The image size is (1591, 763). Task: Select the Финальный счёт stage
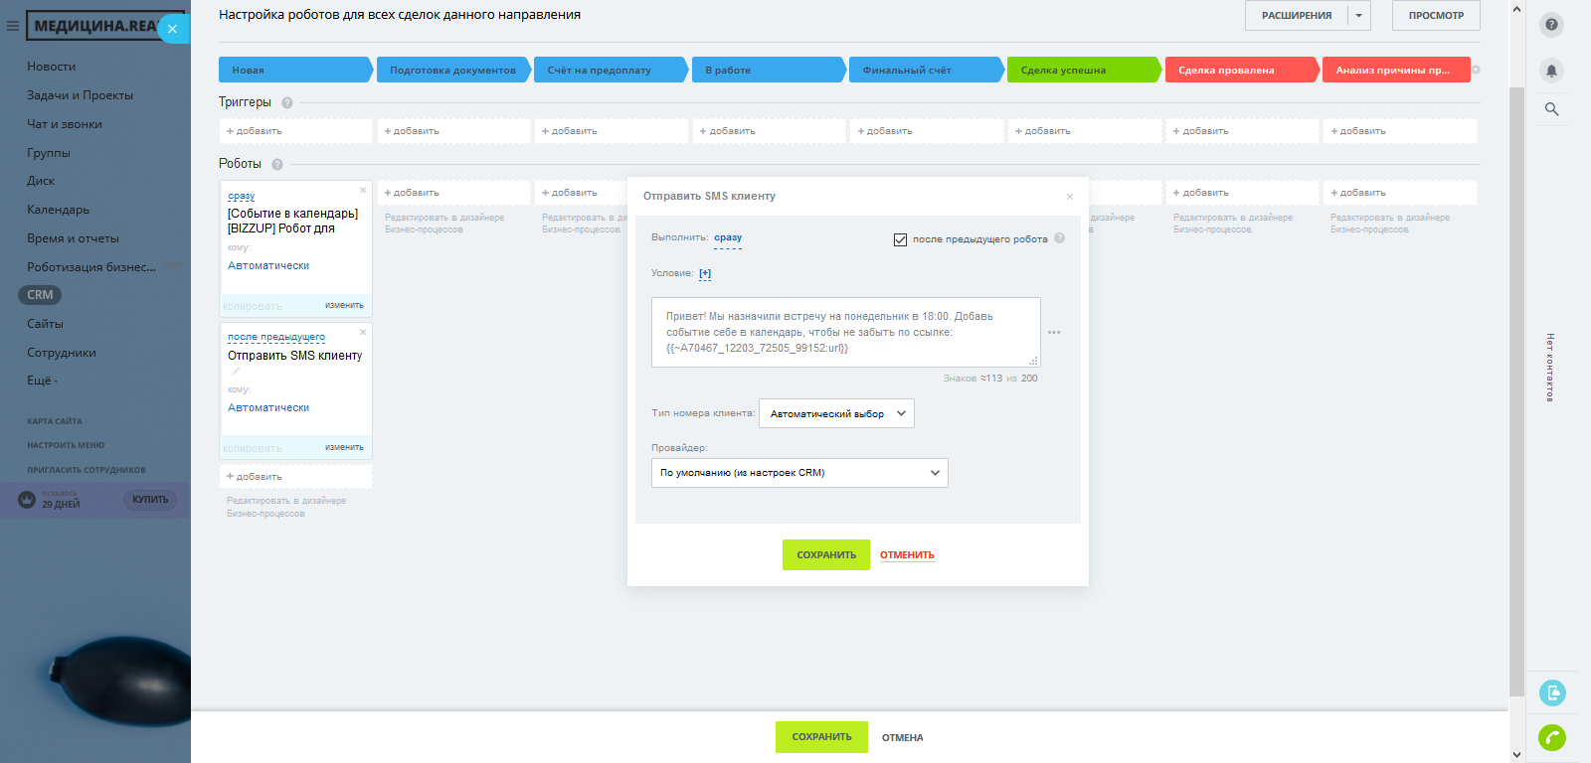tap(926, 71)
